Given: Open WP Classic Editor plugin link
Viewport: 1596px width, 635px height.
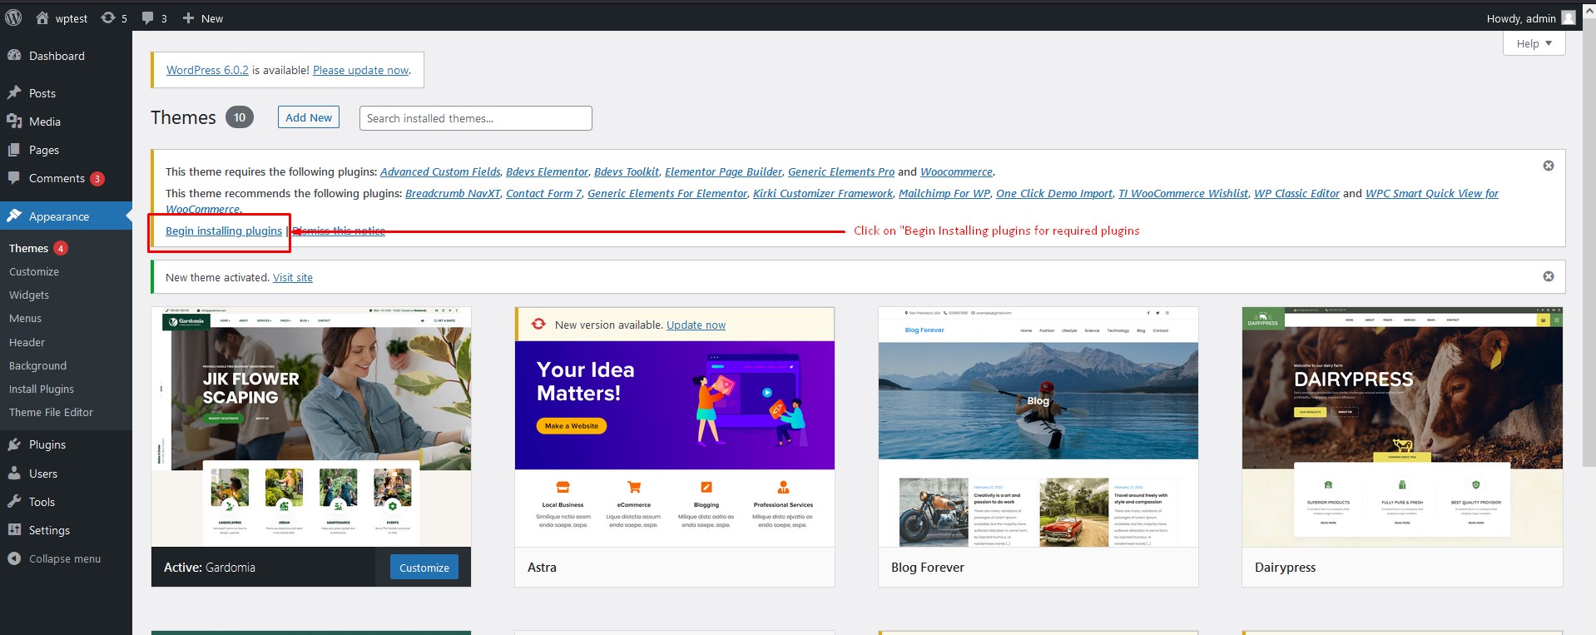Looking at the screenshot, I should point(1296,193).
